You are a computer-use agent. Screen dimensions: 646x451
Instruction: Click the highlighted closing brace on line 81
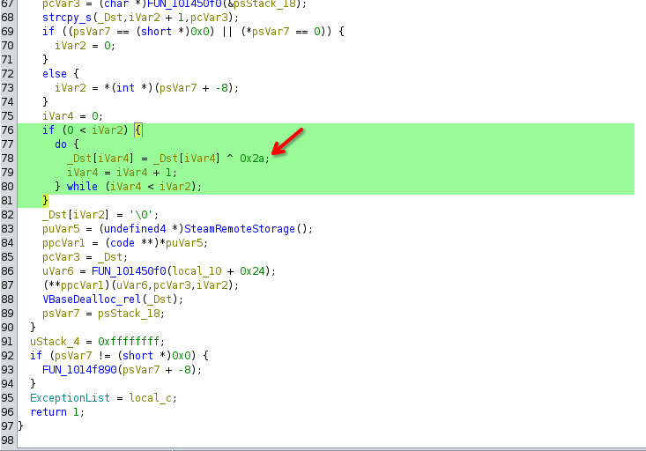[45, 201]
